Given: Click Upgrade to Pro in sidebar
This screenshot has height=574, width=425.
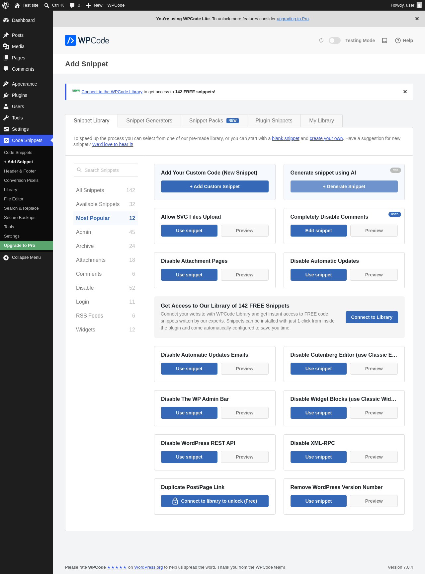Looking at the screenshot, I should (27, 246).
